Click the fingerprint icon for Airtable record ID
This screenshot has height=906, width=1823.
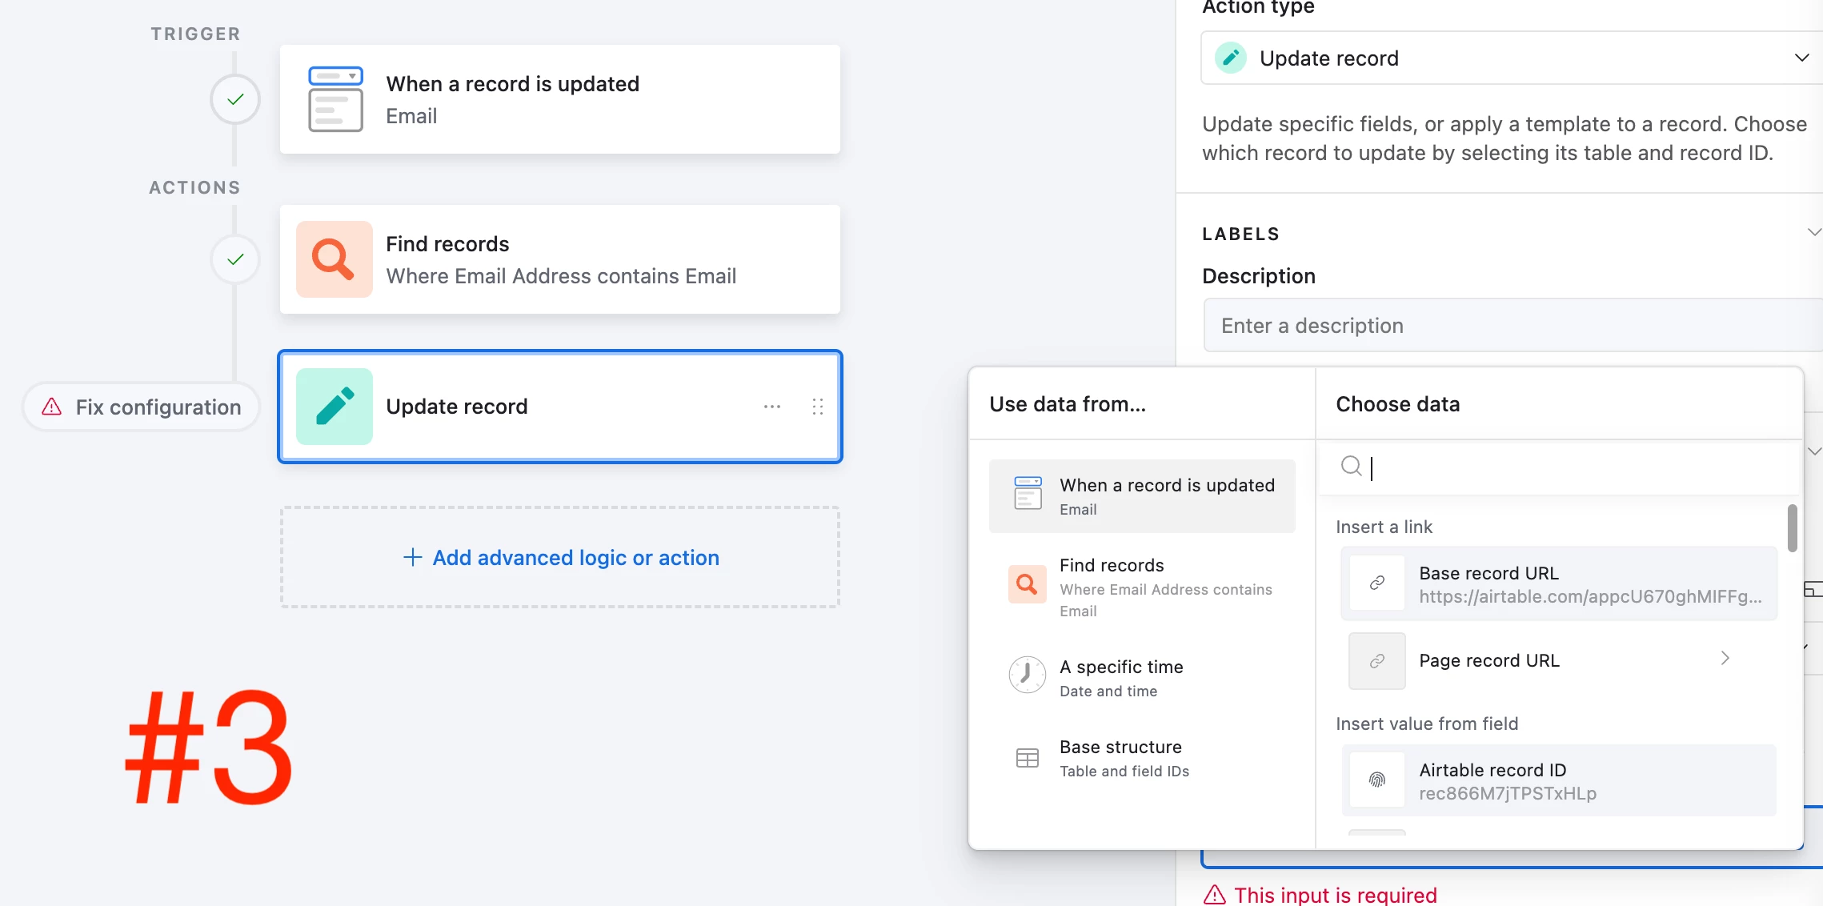coord(1376,780)
